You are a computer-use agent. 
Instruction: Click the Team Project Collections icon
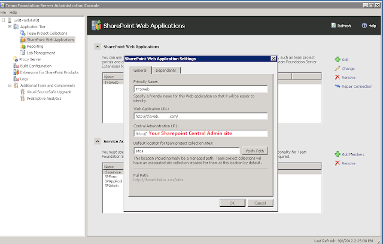pos(23,33)
